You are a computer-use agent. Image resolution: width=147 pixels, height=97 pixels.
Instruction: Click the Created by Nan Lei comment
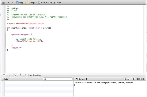pyautogui.click(x=27, y=15)
